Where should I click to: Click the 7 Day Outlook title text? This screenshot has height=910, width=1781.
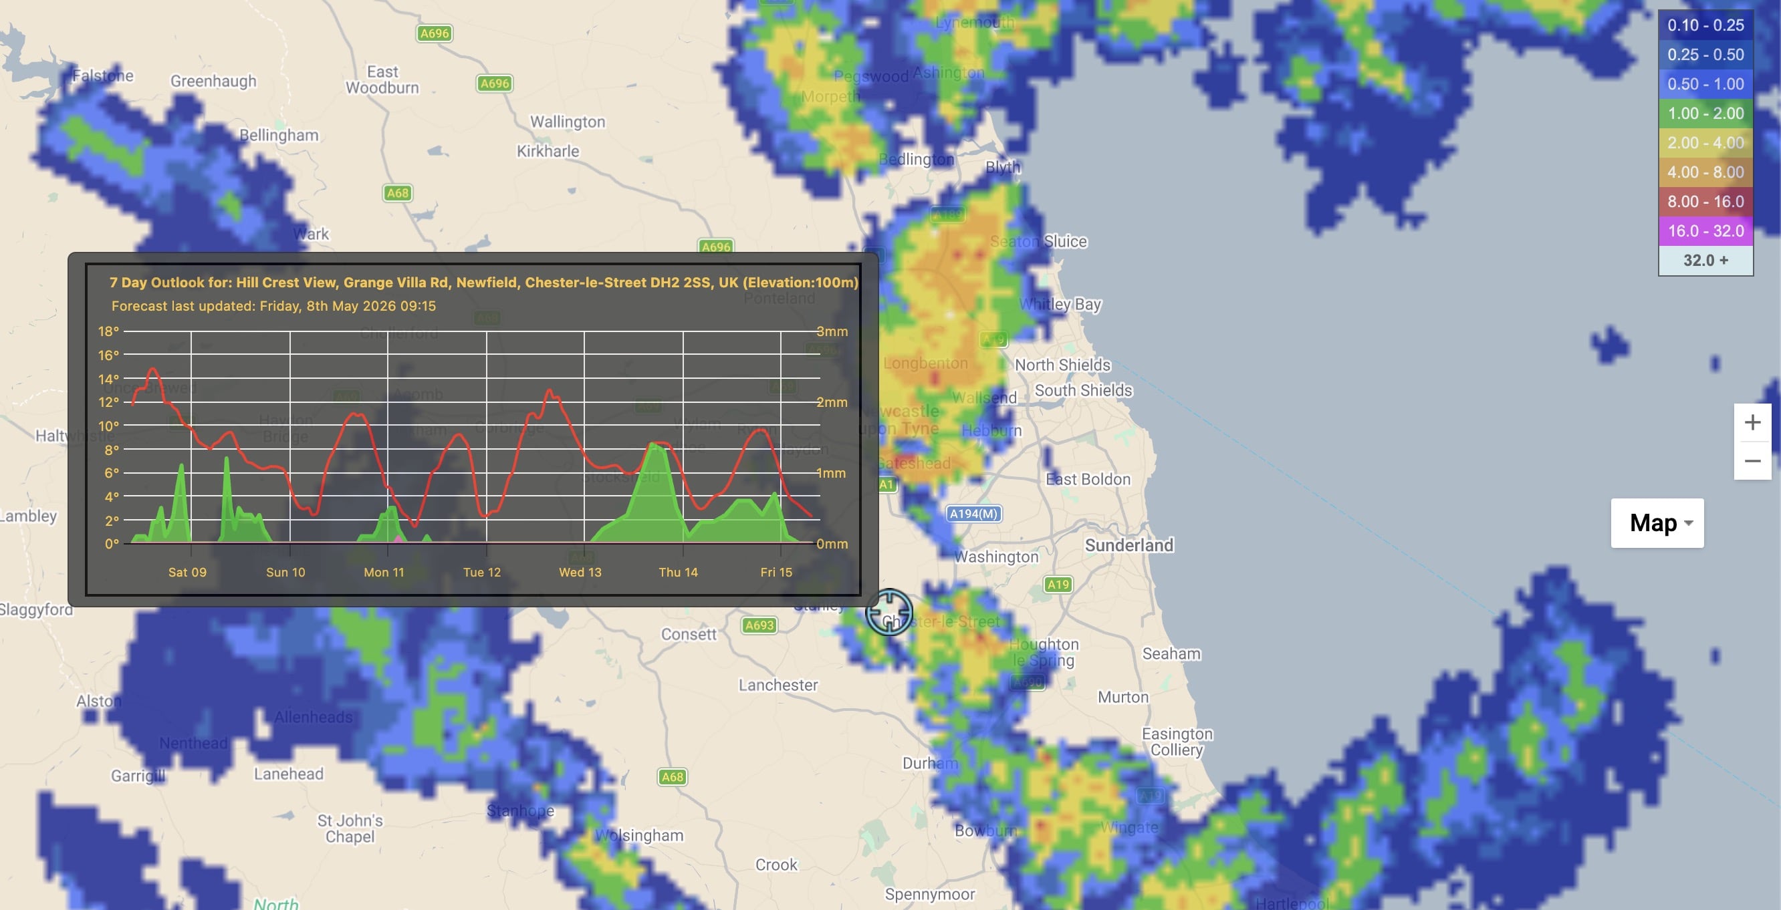483,283
